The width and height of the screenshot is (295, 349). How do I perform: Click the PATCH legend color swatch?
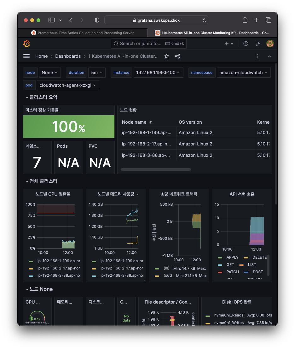(220, 272)
